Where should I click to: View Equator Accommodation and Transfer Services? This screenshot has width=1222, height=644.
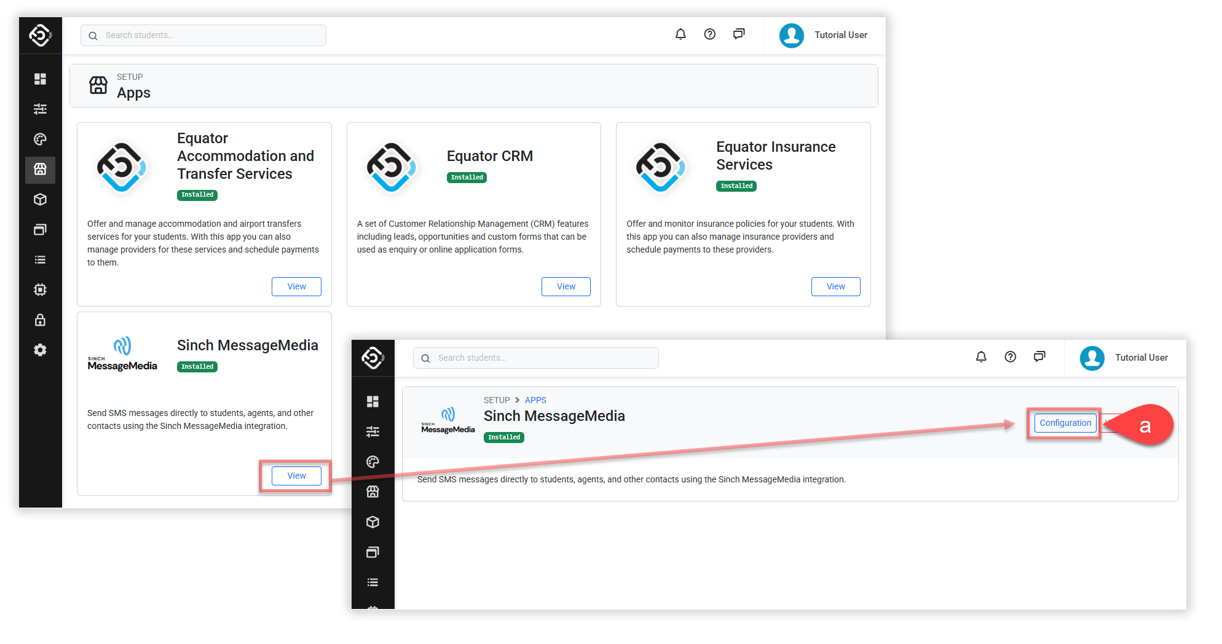[296, 286]
